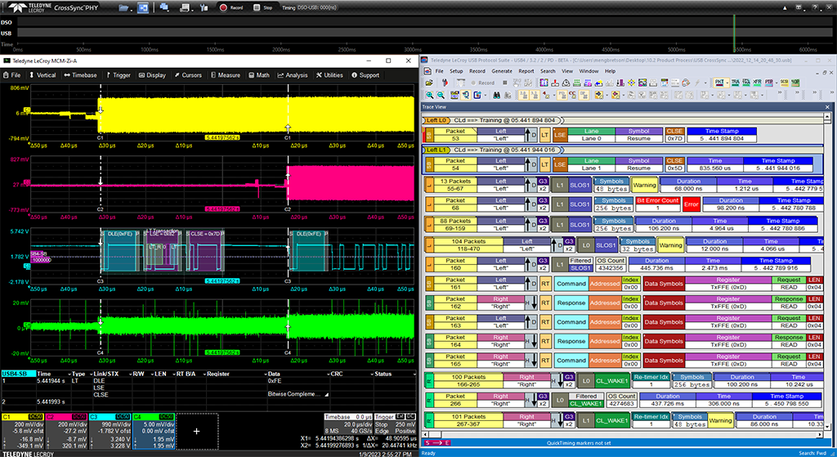The width and height of the screenshot is (837, 457).
Task: Click the cascade windows icon in CrossSync toolbar
Action: pyautogui.click(x=163, y=7)
